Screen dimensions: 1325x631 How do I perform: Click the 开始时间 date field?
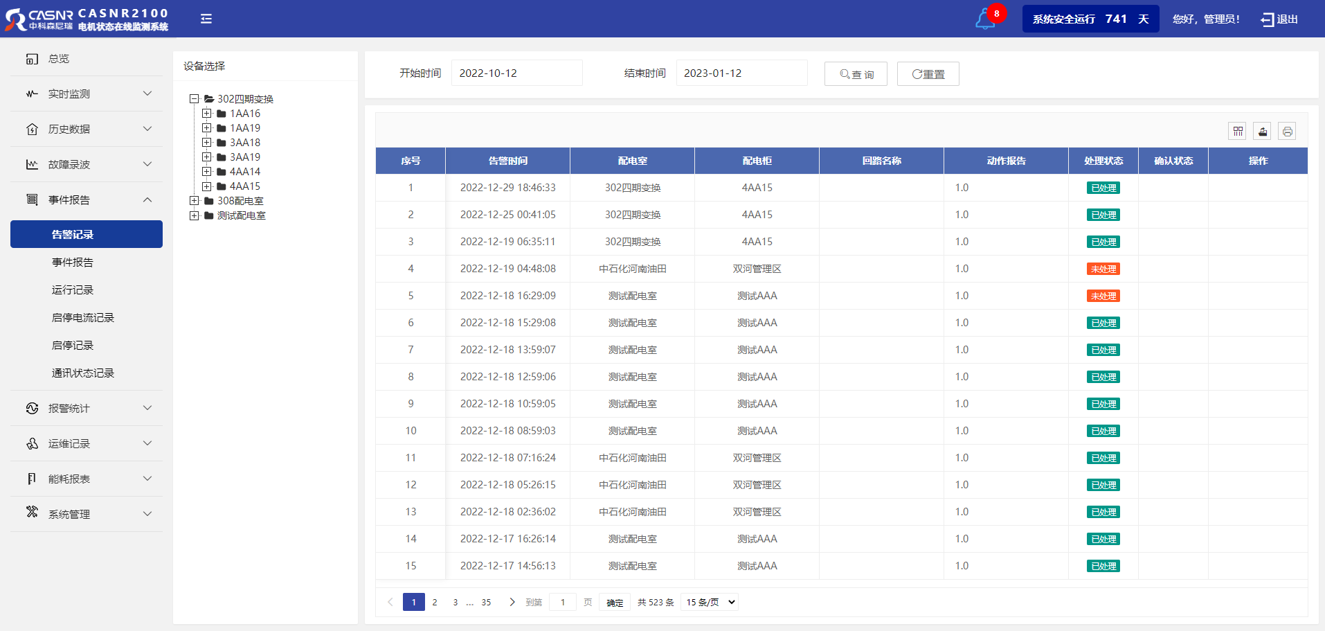pyautogui.click(x=517, y=73)
